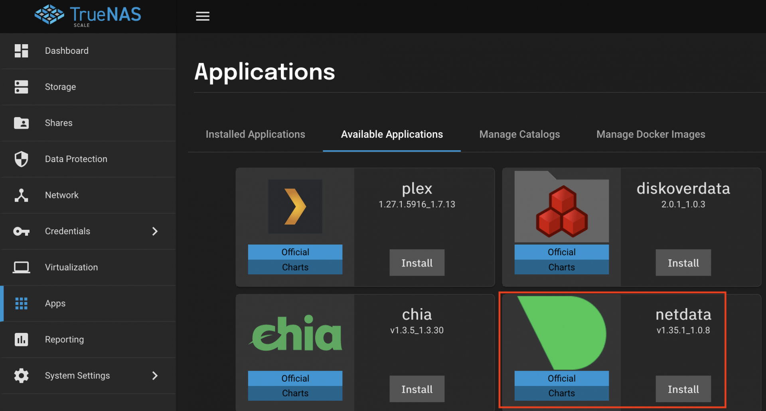The image size is (766, 411).
Task: Click the Storage sidebar icon
Action: click(x=21, y=87)
